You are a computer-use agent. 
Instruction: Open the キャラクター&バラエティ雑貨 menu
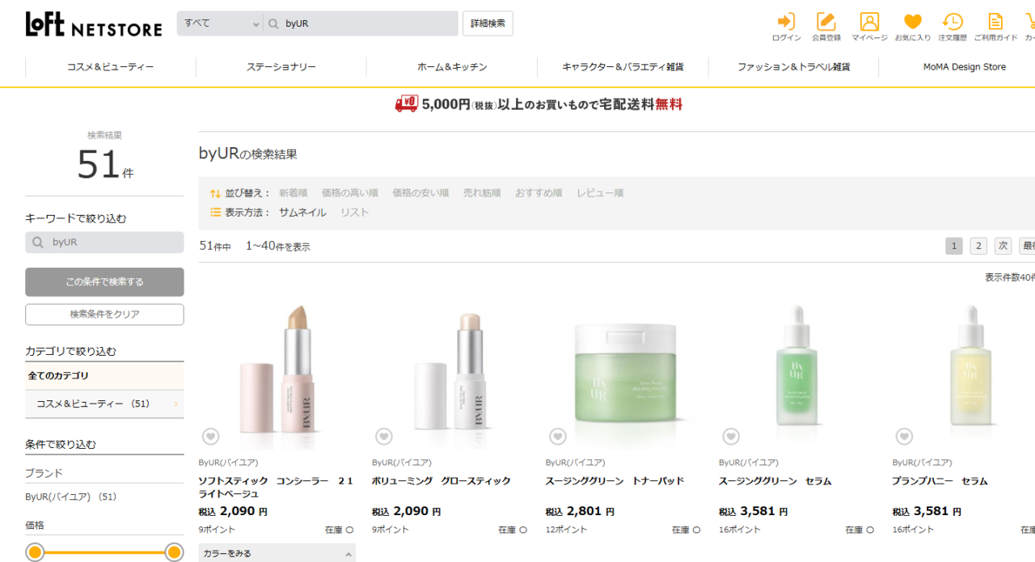(623, 67)
